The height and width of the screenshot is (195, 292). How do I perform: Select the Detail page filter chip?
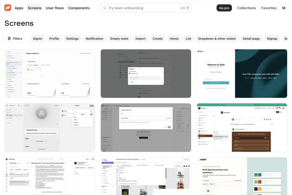pyautogui.click(x=251, y=39)
